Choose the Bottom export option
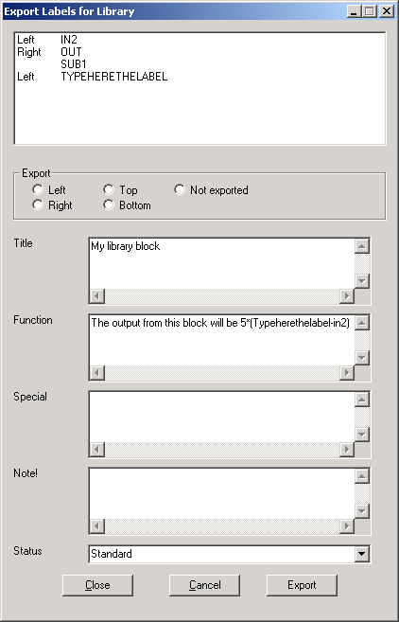 (109, 205)
